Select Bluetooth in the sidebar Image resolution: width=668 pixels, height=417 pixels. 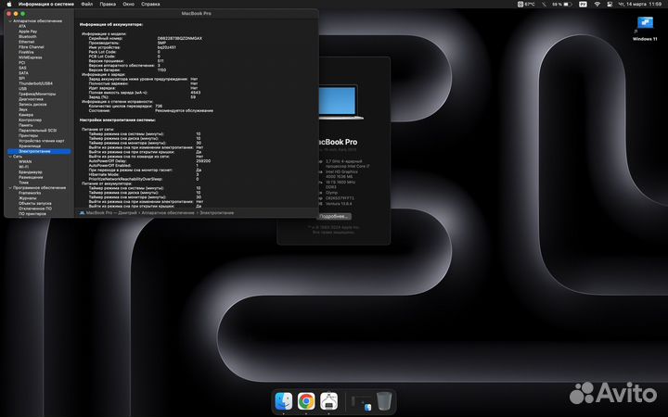pos(27,36)
